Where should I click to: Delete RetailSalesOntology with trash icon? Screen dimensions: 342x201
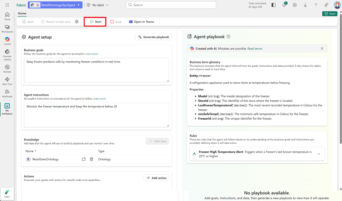tap(92, 159)
